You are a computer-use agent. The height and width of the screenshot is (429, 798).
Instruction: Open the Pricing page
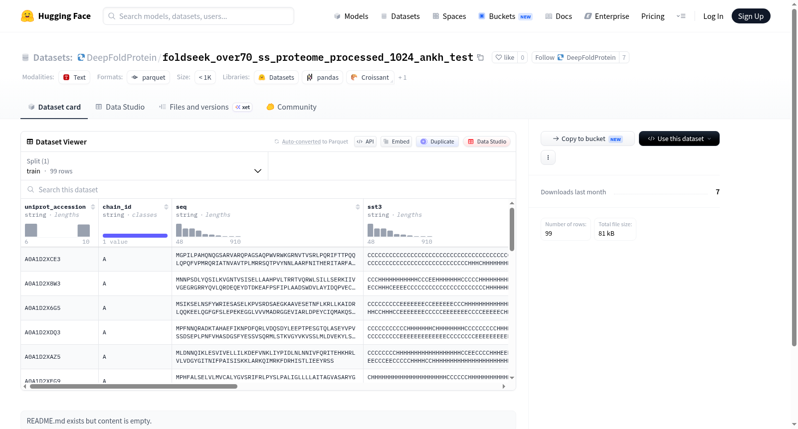(653, 16)
